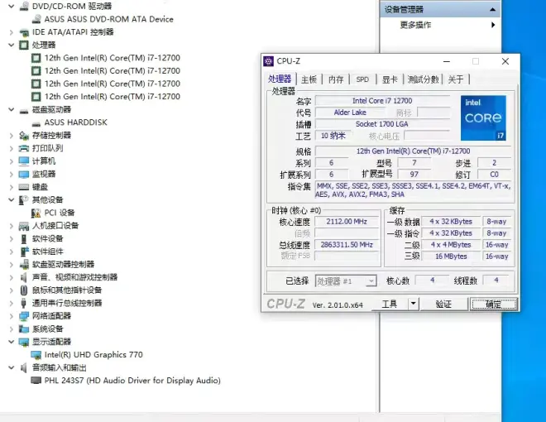Image resolution: width=546 pixels, height=422 pixels.
Task: Open the 測試分數 benchmark tab
Action: 423,79
